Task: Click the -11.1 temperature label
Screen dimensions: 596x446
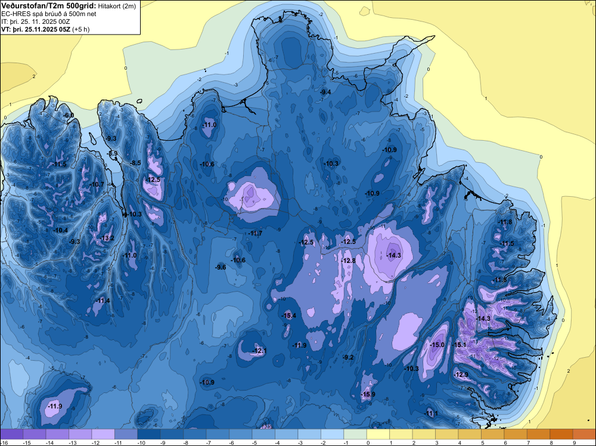Action: (432, 414)
